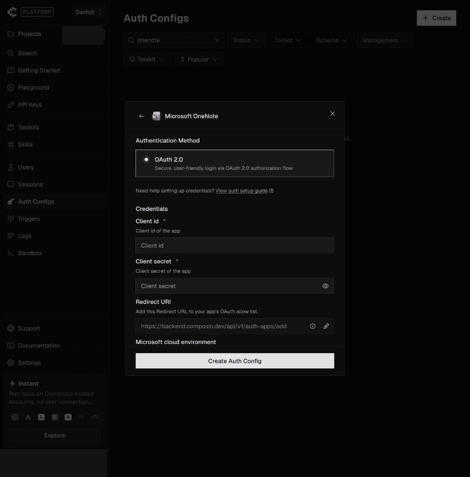Click the Instant lightning bolt icon
This screenshot has width=470, height=477.
12,383
